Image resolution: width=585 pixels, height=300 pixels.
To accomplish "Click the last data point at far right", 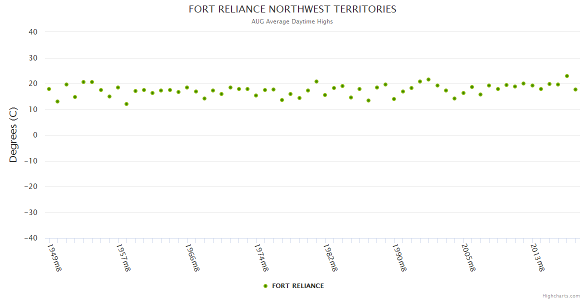I will point(575,89).
